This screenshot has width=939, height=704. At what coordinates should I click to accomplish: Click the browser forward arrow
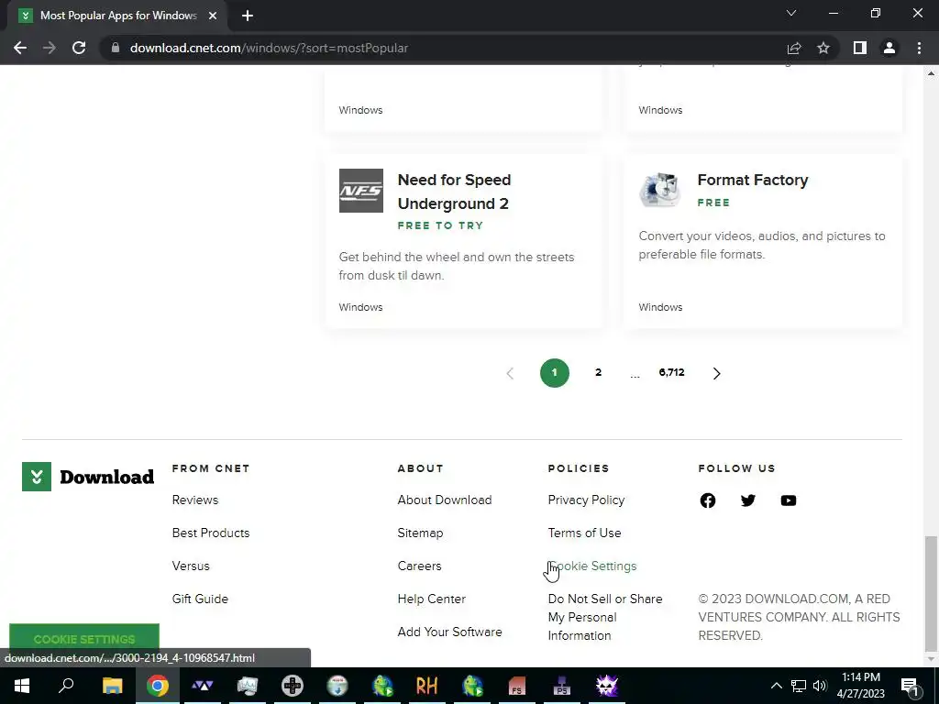point(50,48)
